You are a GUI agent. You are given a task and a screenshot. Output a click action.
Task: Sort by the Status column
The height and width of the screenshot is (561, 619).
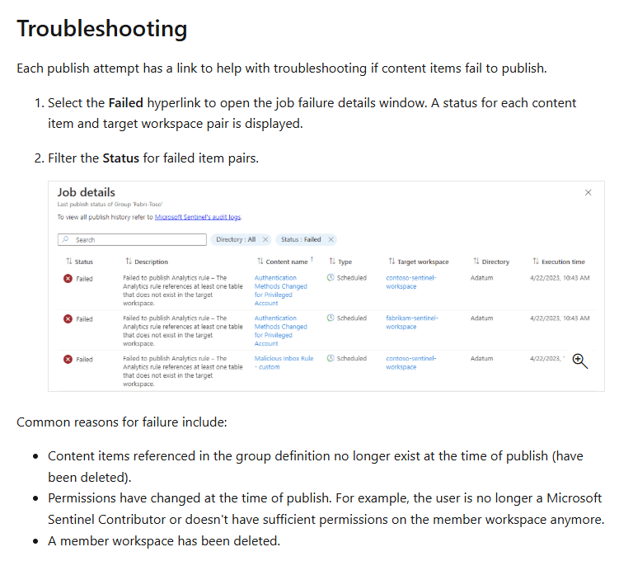coord(79,262)
